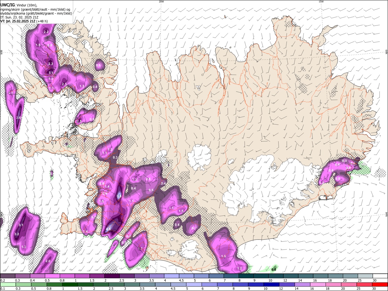Select the bright pink swatch between 0.5 and 0.8
Viewport: 388px width, 291px height.
click(x=52, y=276)
